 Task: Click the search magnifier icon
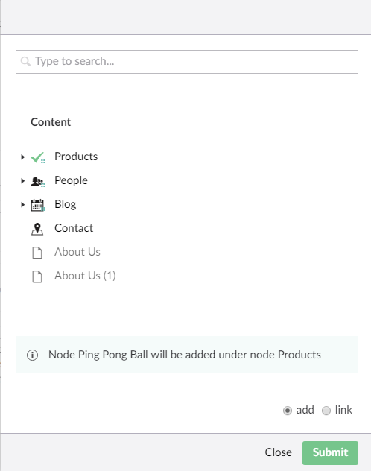coord(25,62)
